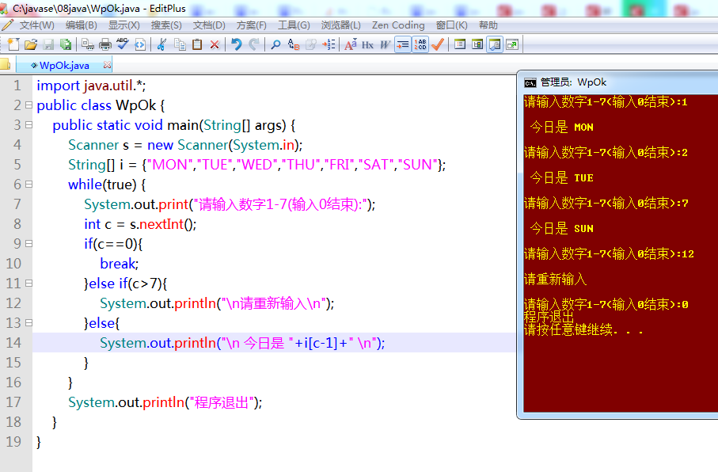The width and height of the screenshot is (718, 472).
Task: Toggle the W word wrap icon
Action: tap(385, 44)
